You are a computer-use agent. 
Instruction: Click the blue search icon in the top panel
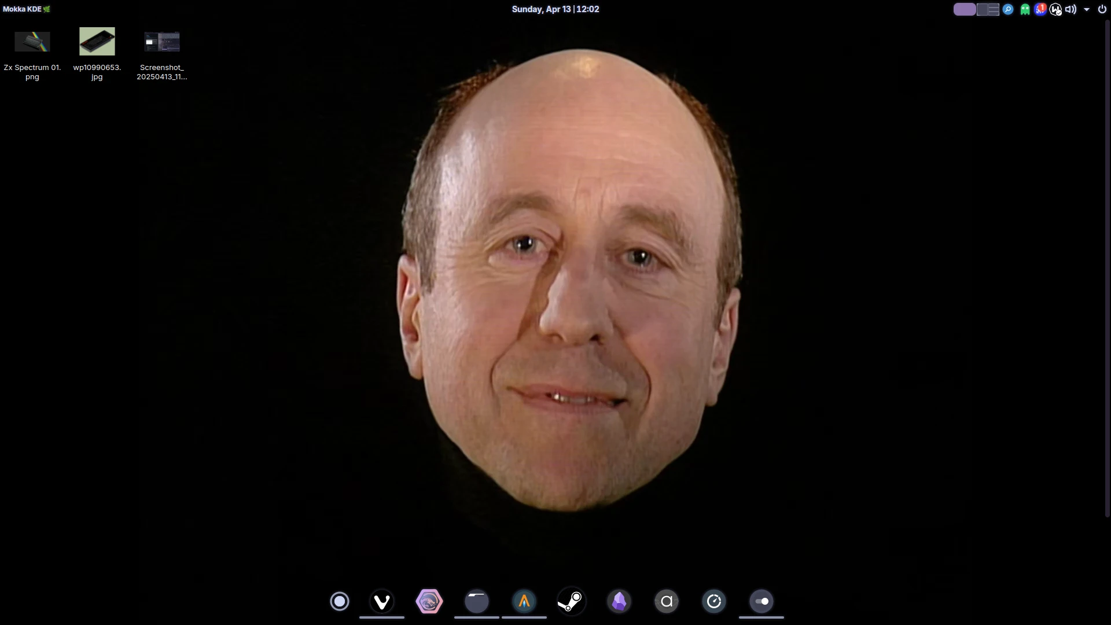click(x=1008, y=9)
